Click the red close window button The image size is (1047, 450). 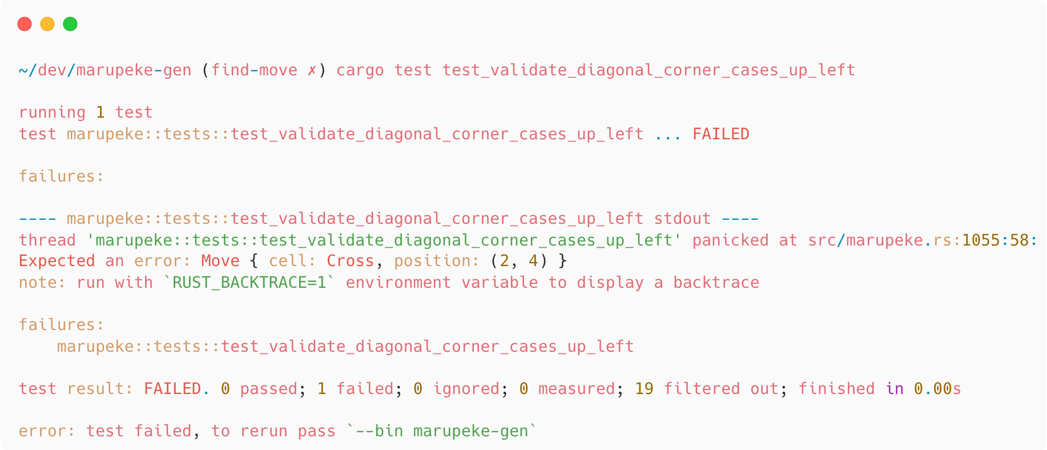(x=25, y=24)
